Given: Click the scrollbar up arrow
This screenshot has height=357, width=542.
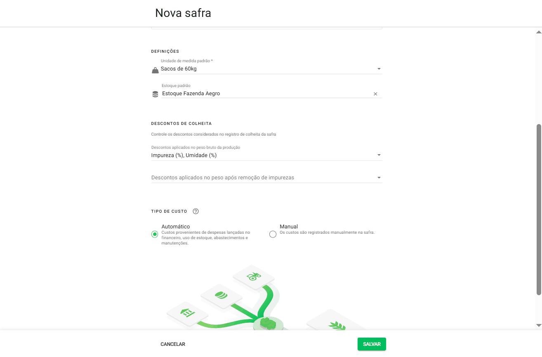Looking at the screenshot, I should tap(538, 32).
